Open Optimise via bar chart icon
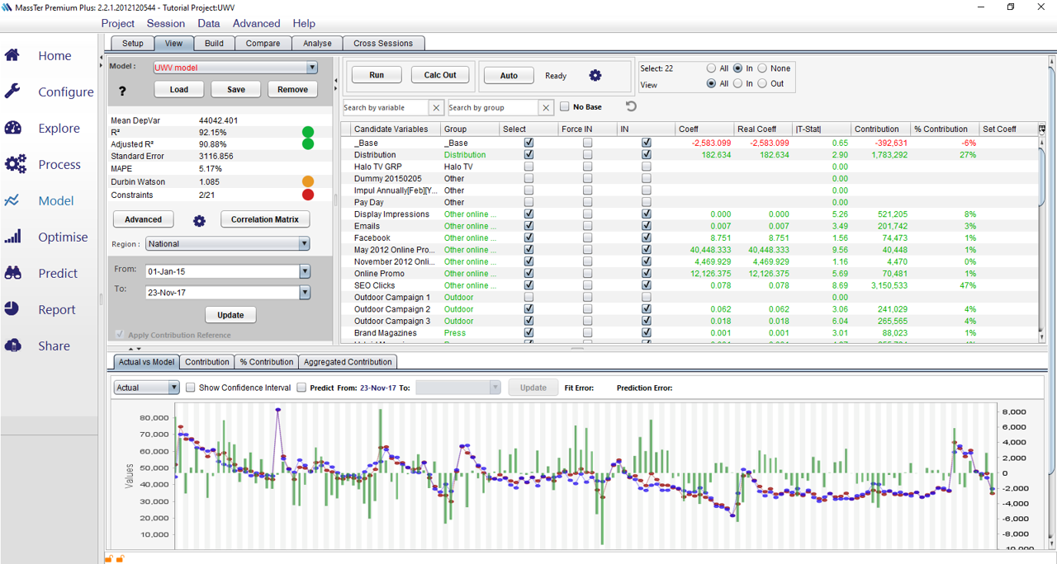1057x564 pixels. (x=13, y=237)
